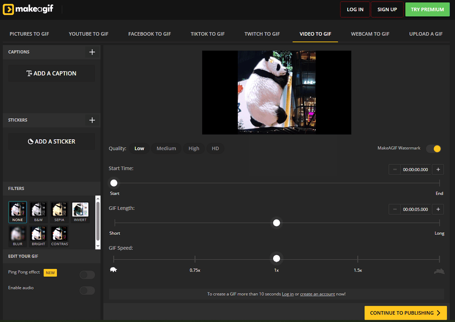Click Continue to Publishing
455x322 pixels.
[406, 313]
